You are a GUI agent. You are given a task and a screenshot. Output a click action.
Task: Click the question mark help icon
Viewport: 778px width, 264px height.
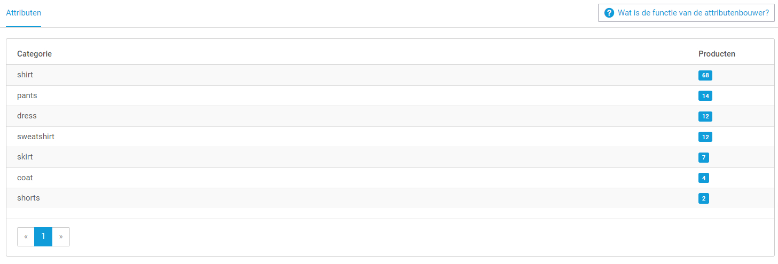click(609, 13)
